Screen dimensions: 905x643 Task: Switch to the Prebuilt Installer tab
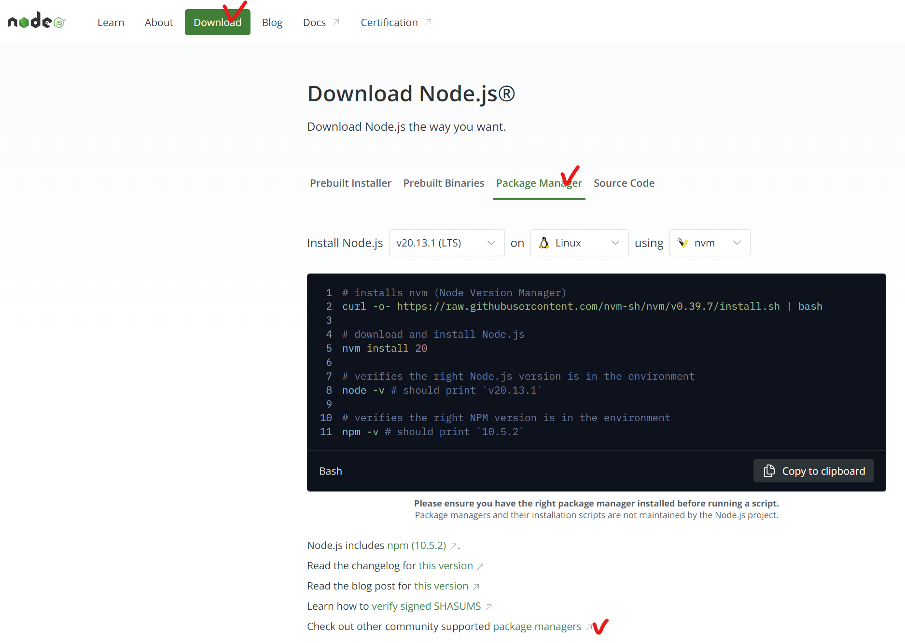pos(350,183)
